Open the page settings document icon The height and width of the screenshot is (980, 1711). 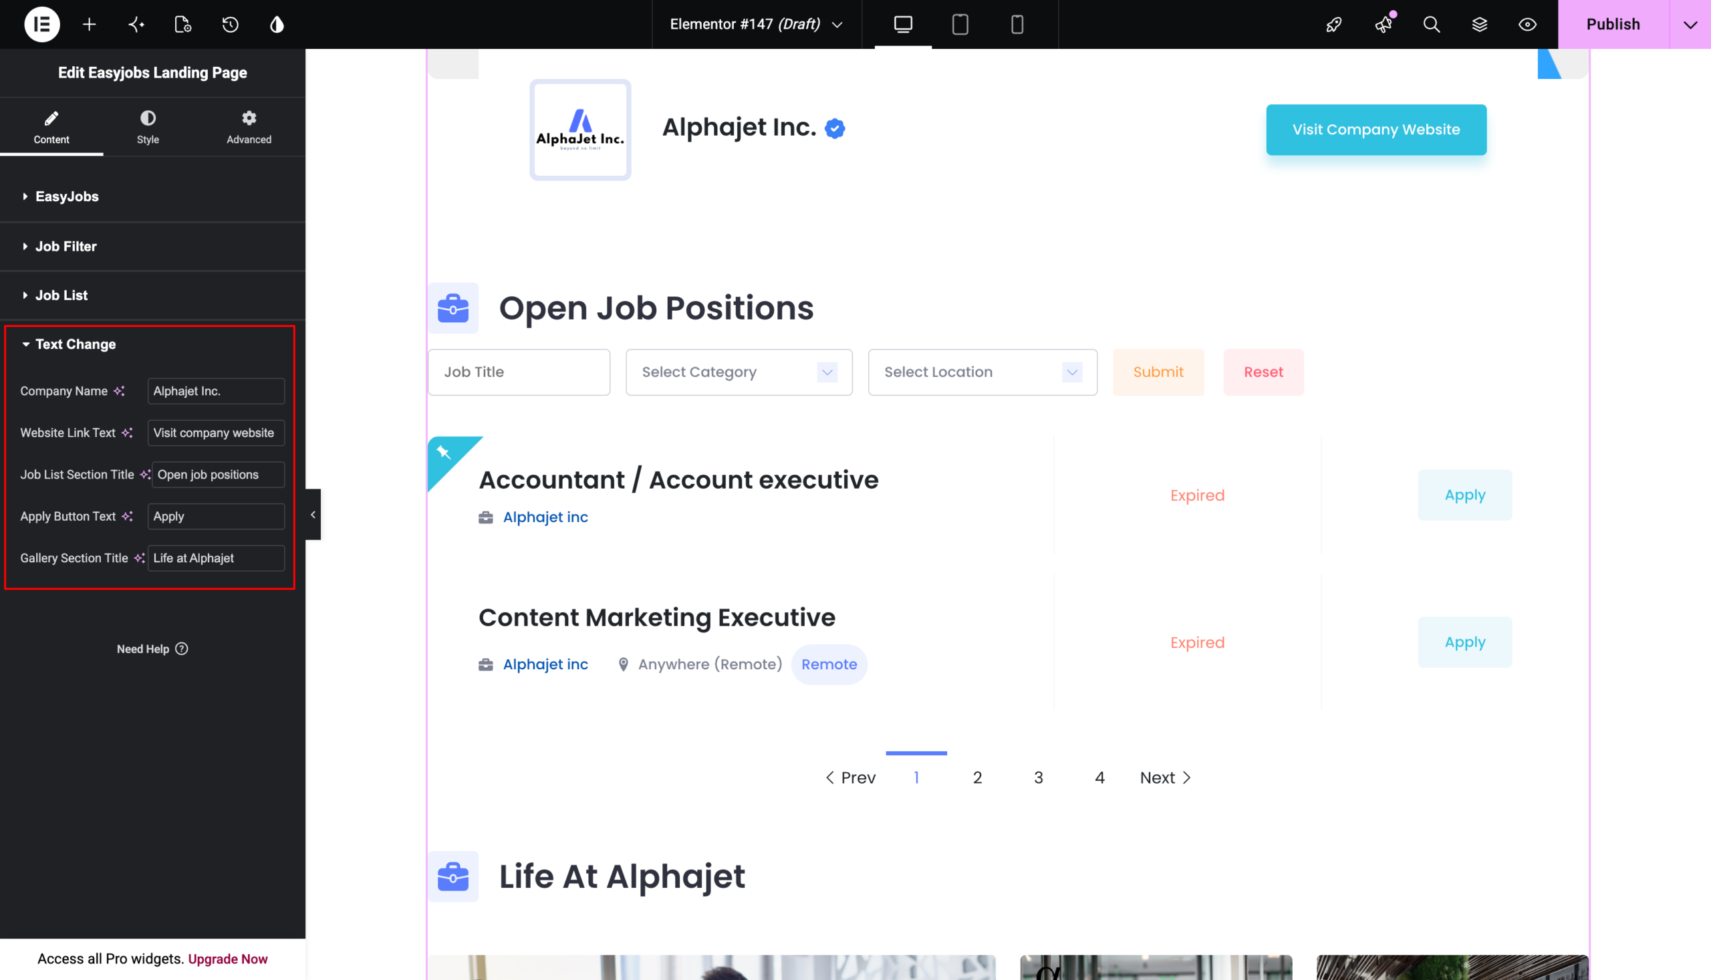183,24
